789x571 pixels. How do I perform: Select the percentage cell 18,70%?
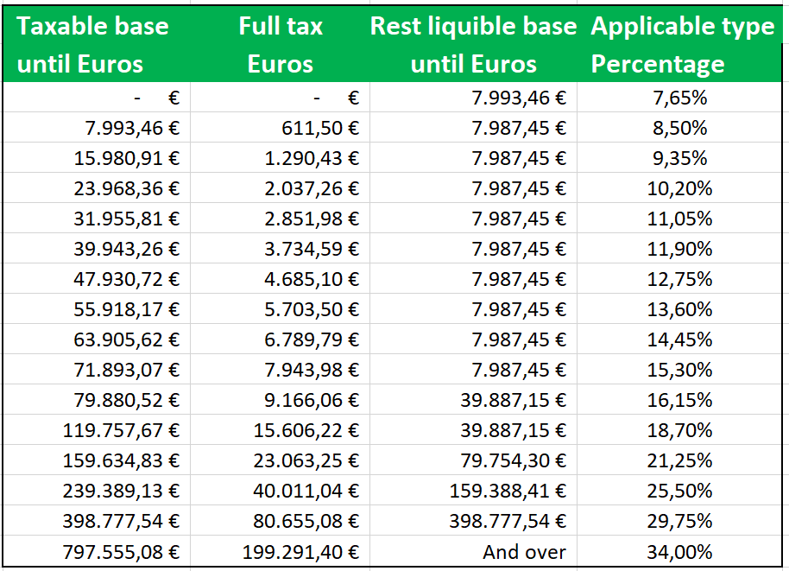pos(679,430)
